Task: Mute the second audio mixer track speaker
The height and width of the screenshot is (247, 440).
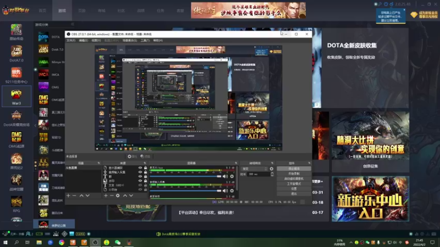Action: pyautogui.click(x=225, y=190)
